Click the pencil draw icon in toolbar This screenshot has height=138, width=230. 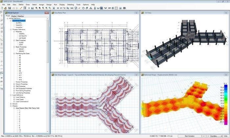pyautogui.click(x=21, y=8)
